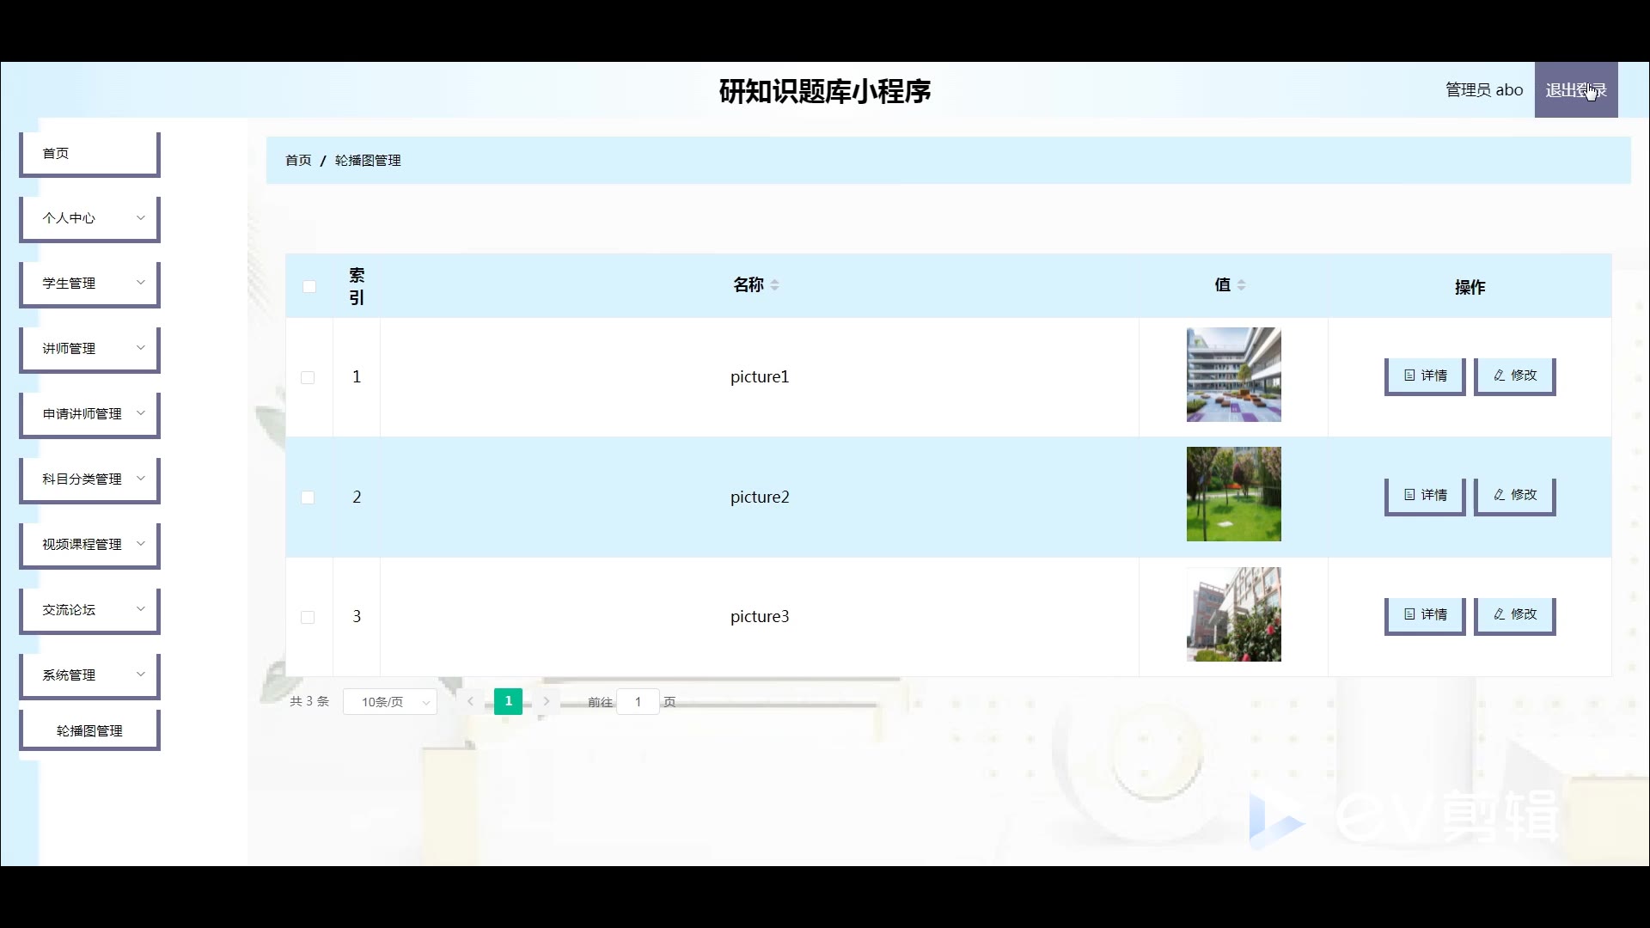Click 修改 edit button for picture2

(x=1514, y=495)
